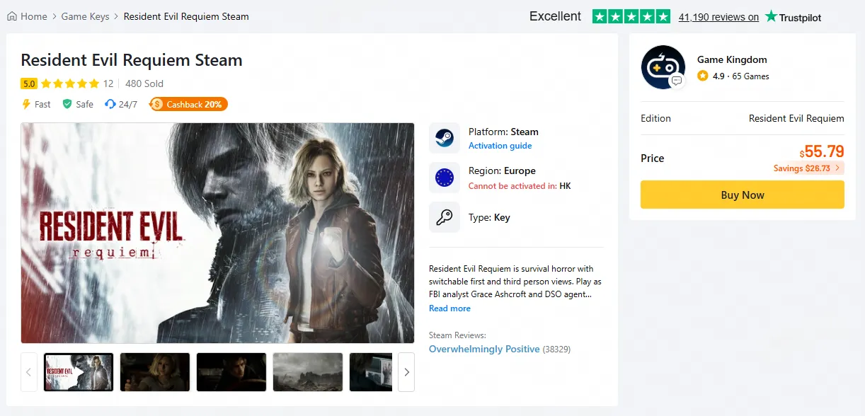This screenshot has height=416, width=865.
Task: Click the Trustpilot logo
Action: [793, 16]
